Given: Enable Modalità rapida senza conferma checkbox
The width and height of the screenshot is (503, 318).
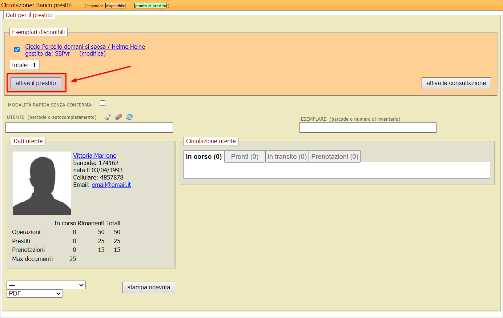Looking at the screenshot, I should pos(102,103).
